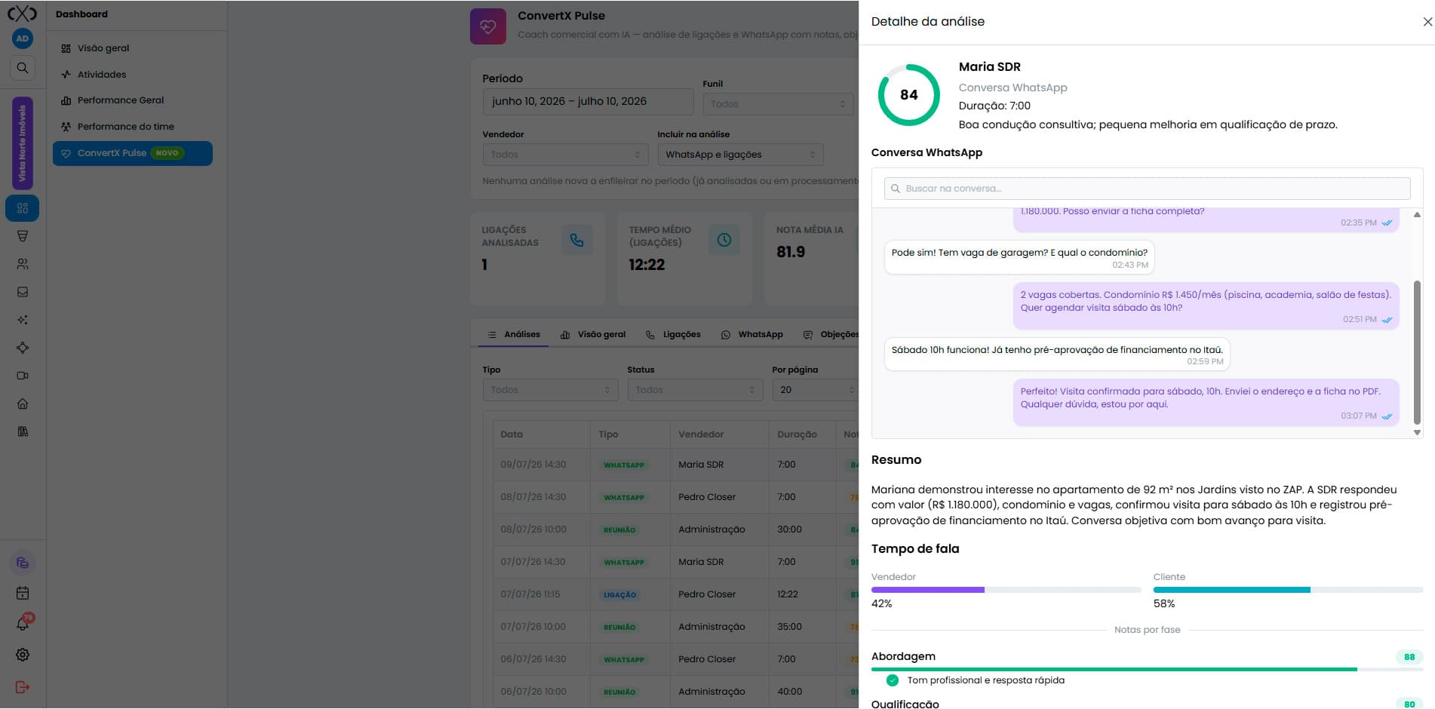Open the contacts people icon in left rail
The height and width of the screenshot is (709, 1435).
pyautogui.click(x=23, y=264)
